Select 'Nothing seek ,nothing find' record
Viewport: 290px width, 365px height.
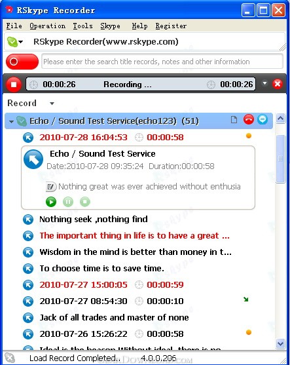94,220
